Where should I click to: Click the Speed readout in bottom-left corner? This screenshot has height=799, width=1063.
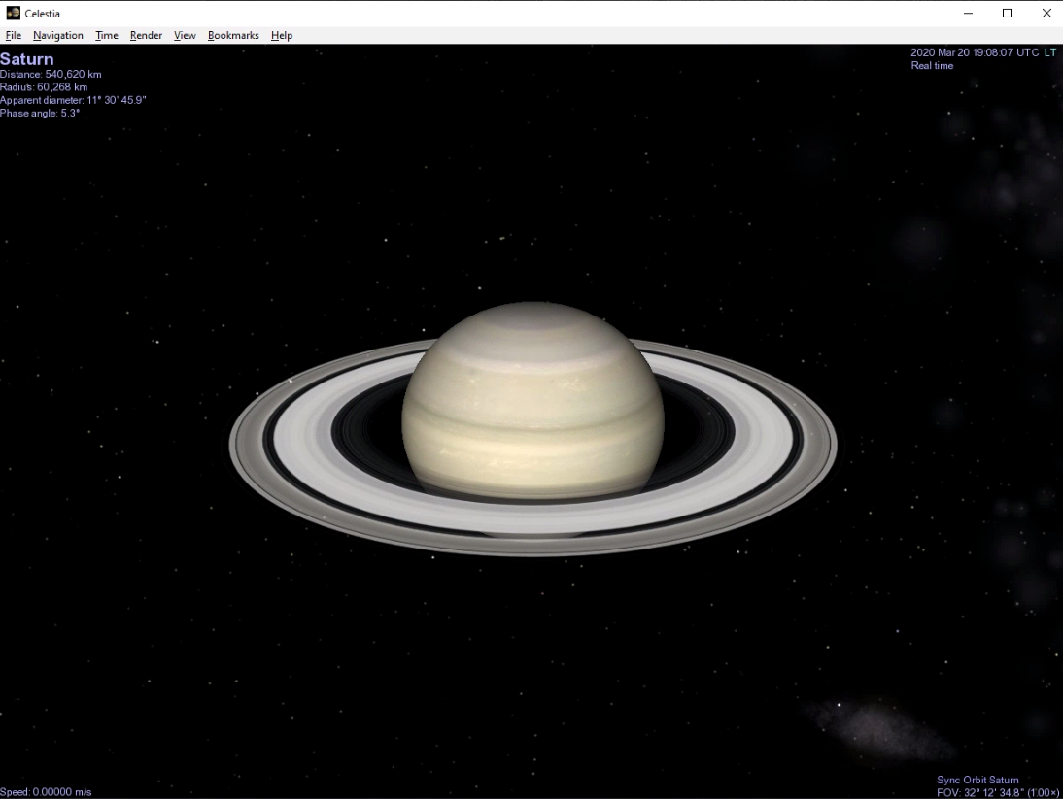coord(47,791)
